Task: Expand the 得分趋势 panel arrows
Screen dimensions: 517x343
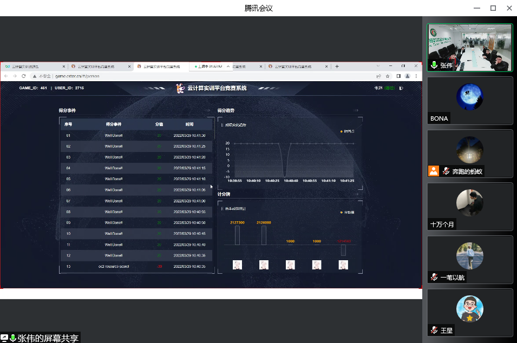Action: pyautogui.click(x=356, y=110)
